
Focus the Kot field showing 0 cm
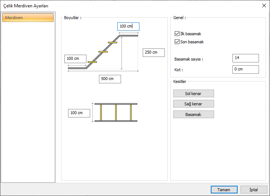[x=245, y=69]
